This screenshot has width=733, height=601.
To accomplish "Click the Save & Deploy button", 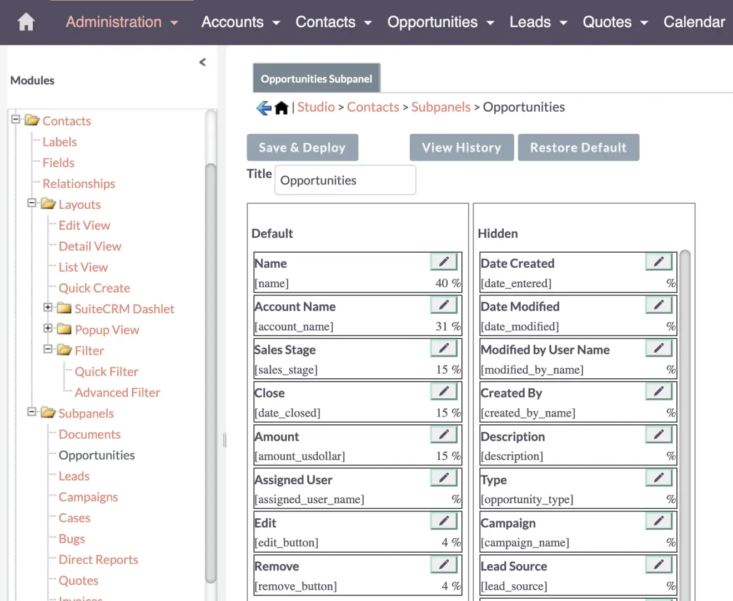I will 302,147.
